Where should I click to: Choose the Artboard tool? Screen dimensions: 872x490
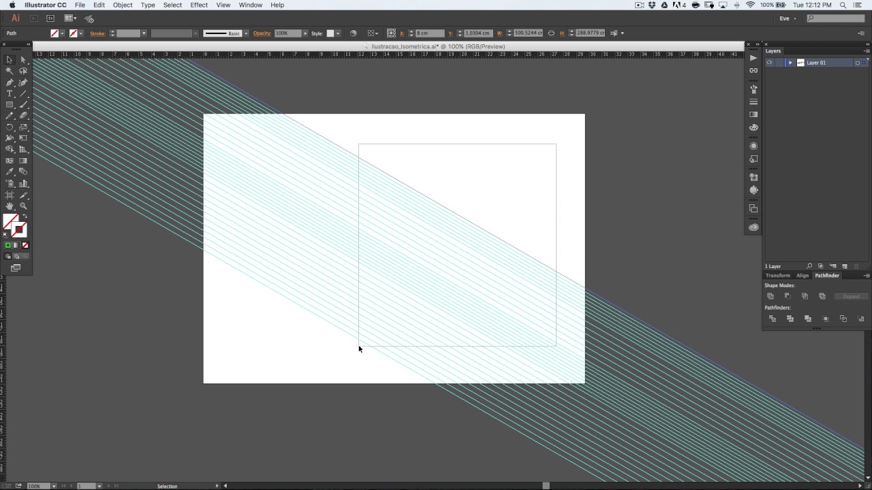point(10,195)
